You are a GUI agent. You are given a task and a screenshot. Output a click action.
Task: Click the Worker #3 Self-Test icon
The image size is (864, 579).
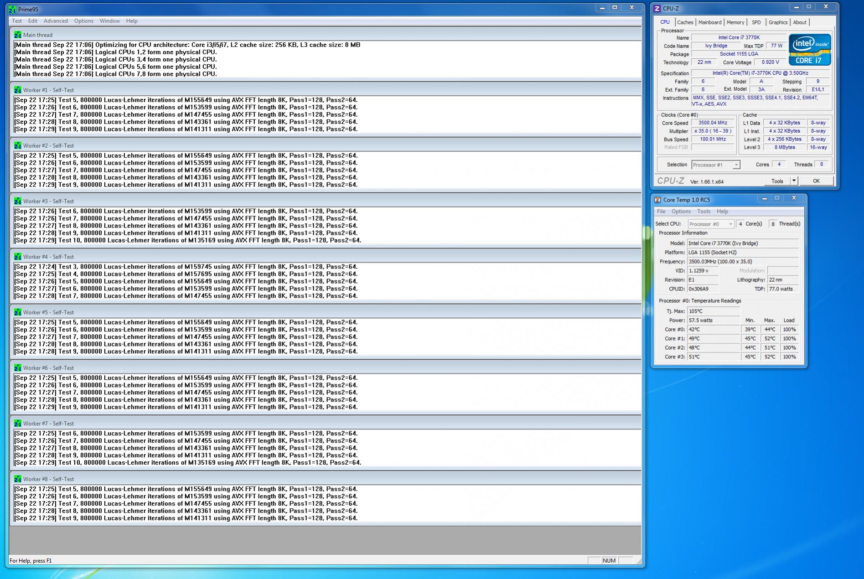[18, 201]
